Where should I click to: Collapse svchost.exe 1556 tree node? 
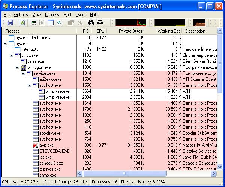tap(29, 85)
